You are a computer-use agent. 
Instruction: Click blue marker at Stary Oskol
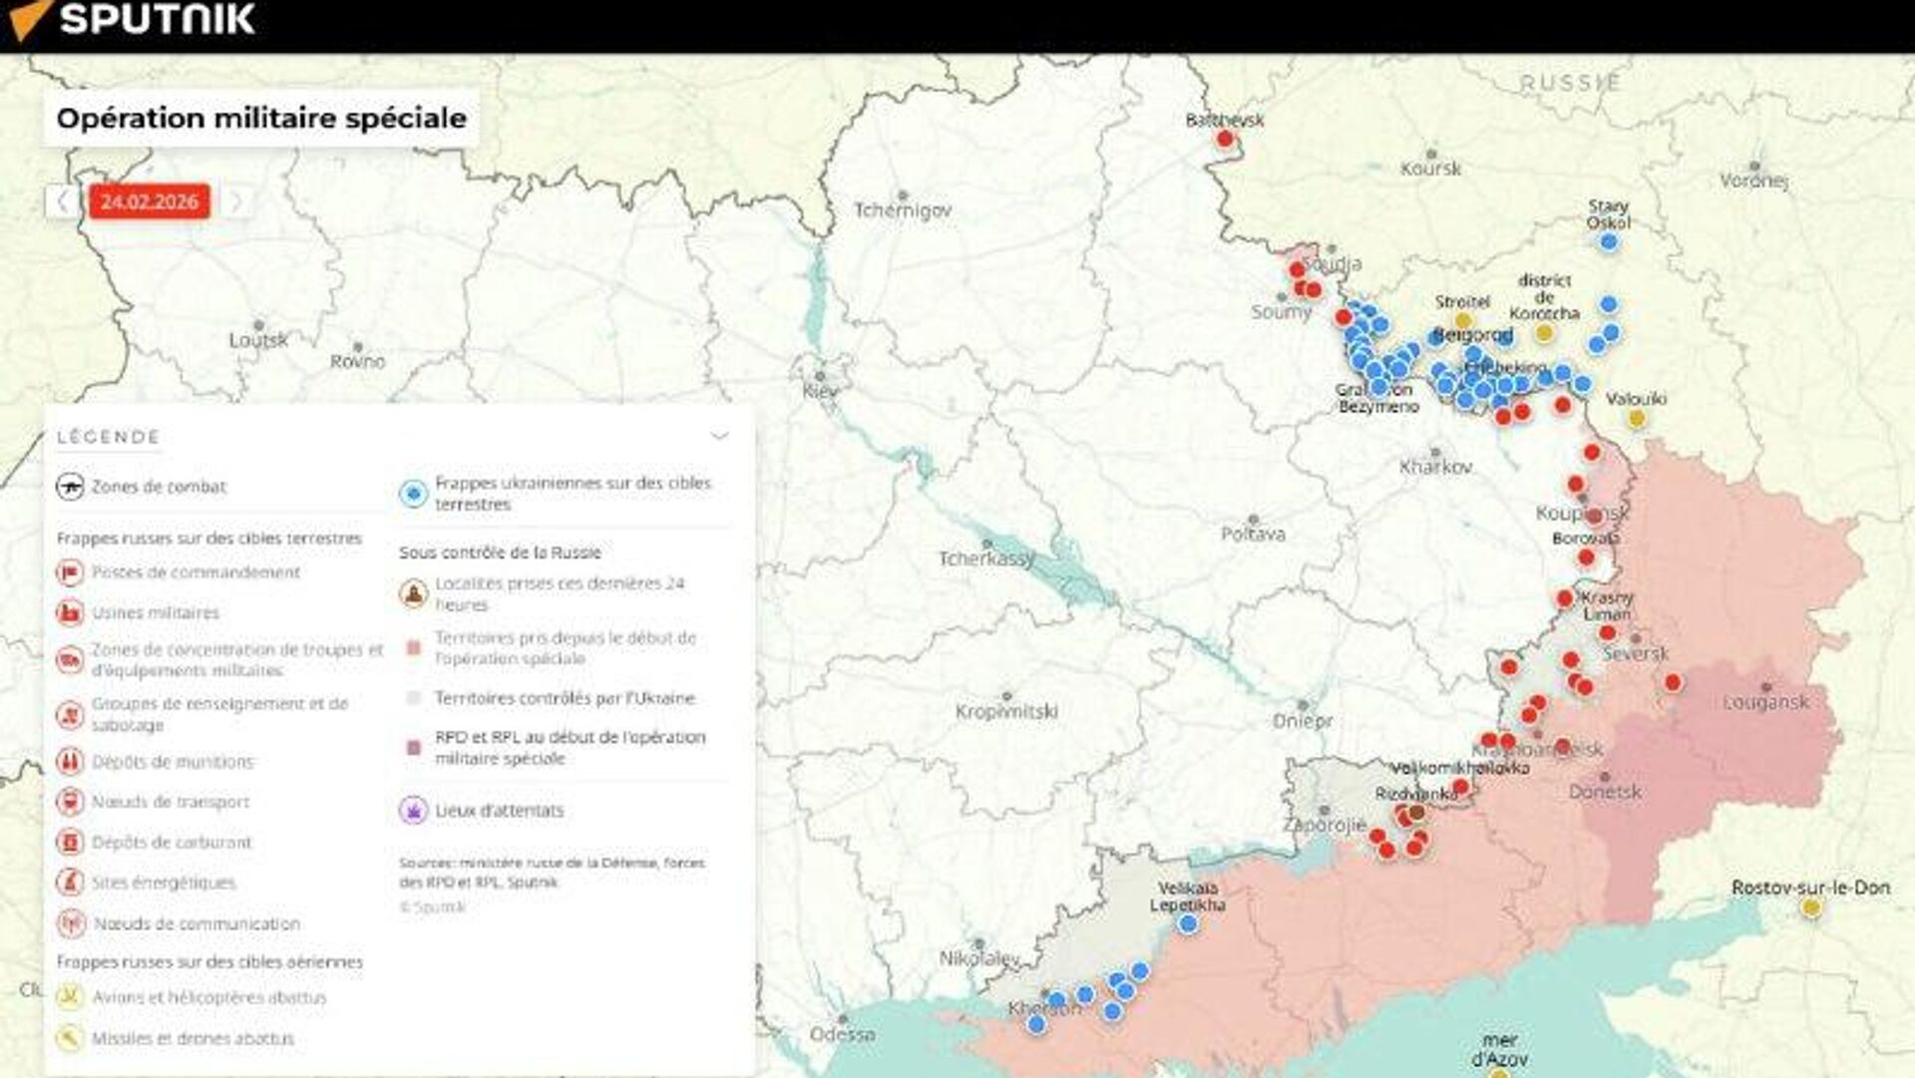(x=1608, y=241)
